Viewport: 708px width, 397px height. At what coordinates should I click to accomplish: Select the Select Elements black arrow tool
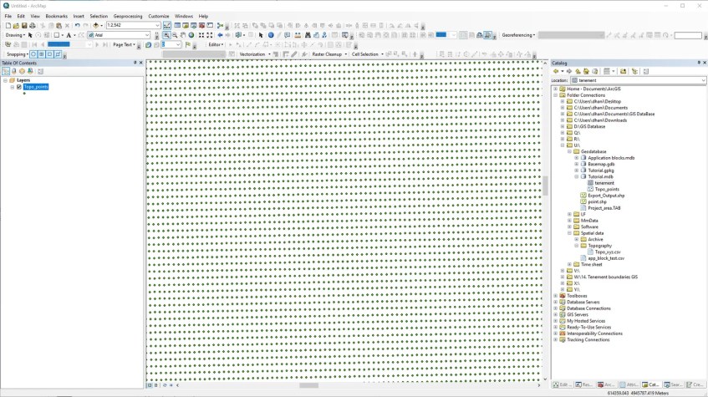(x=261, y=35)
